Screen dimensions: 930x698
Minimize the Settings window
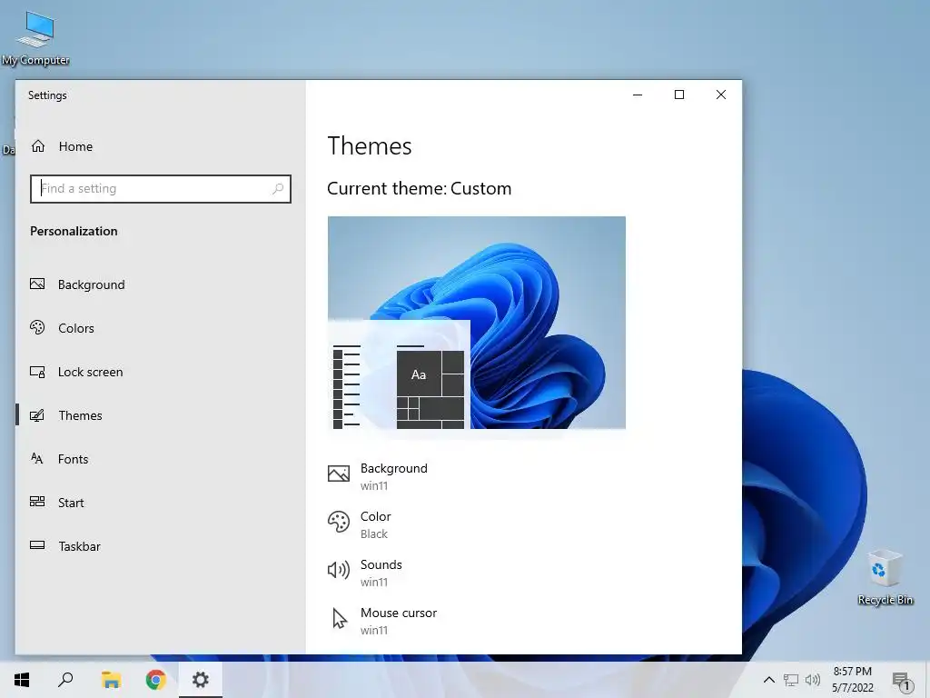pos(638,95)
